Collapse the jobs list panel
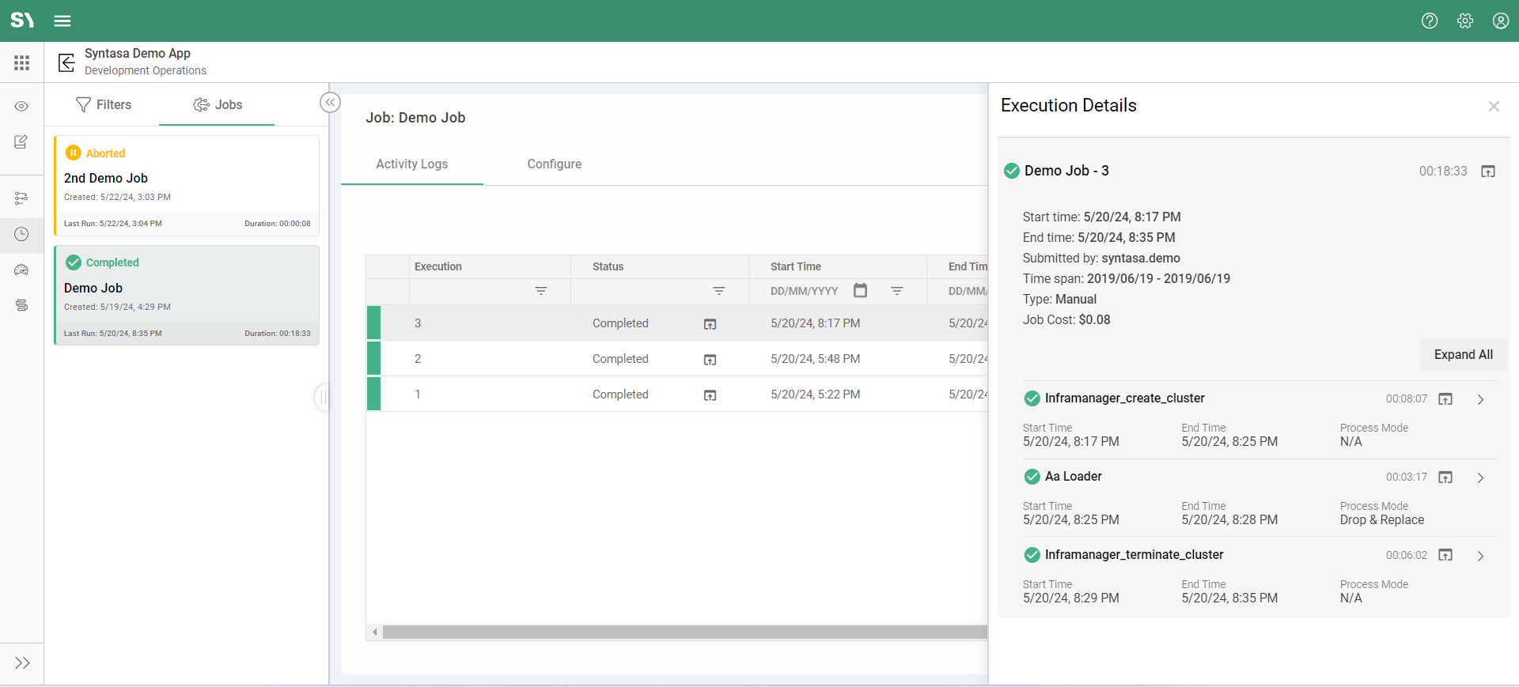Image resolution: width=1519 pixels, height=687 pixels. [x=330, y=103]
